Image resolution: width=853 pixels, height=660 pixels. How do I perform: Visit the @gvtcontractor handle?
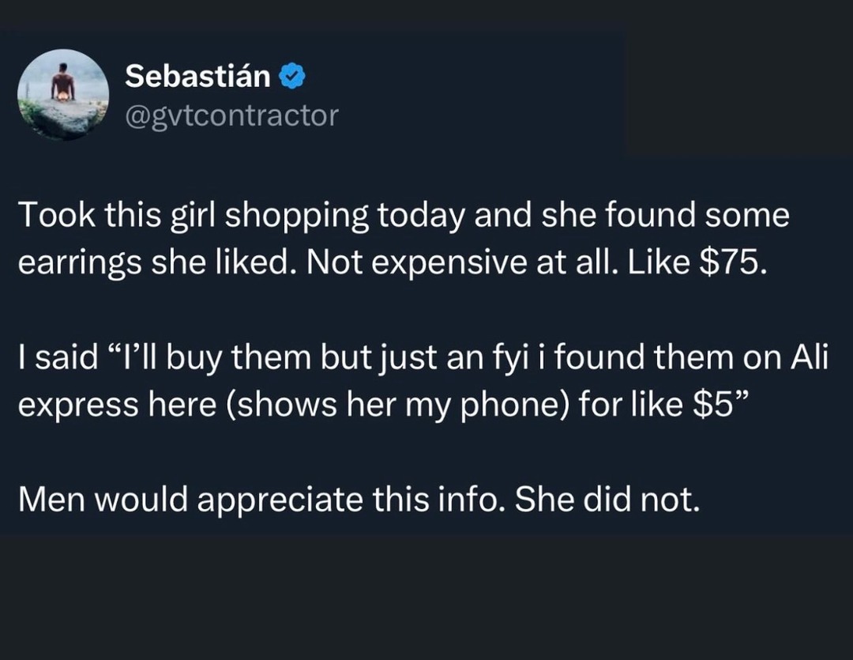tap(231, 116)
